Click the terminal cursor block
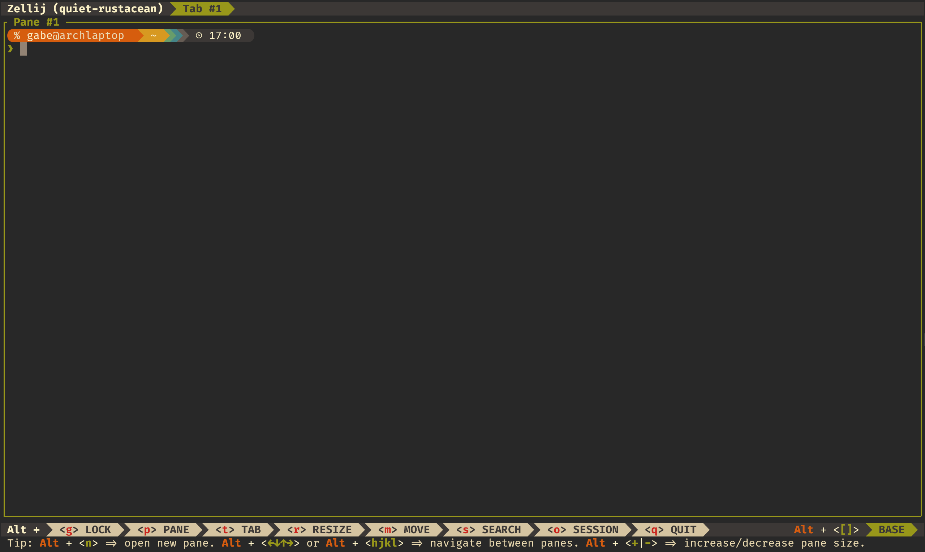The width and height of the screenshot is (925, 552). pyautogui.click(x=23, y=49)
